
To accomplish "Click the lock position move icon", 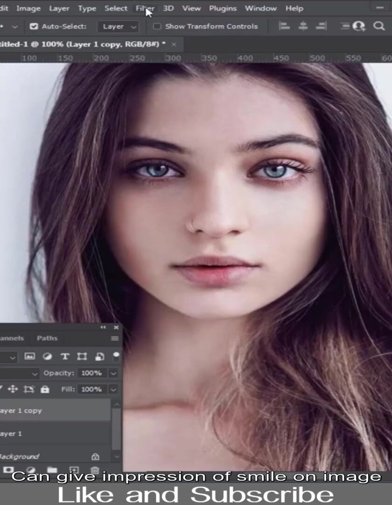I will 13,389.
